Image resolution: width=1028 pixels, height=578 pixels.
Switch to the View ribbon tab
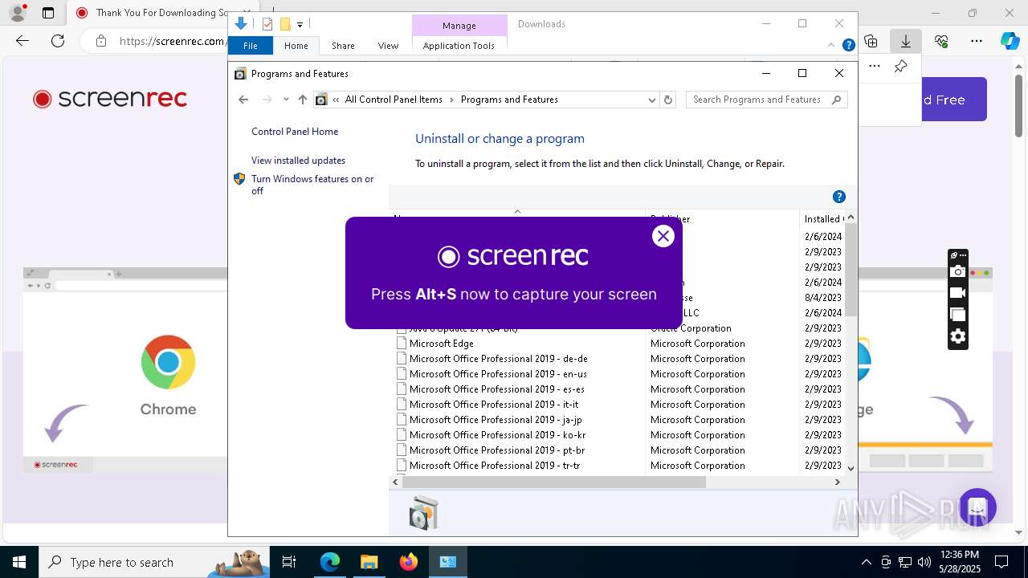(388, 46)
